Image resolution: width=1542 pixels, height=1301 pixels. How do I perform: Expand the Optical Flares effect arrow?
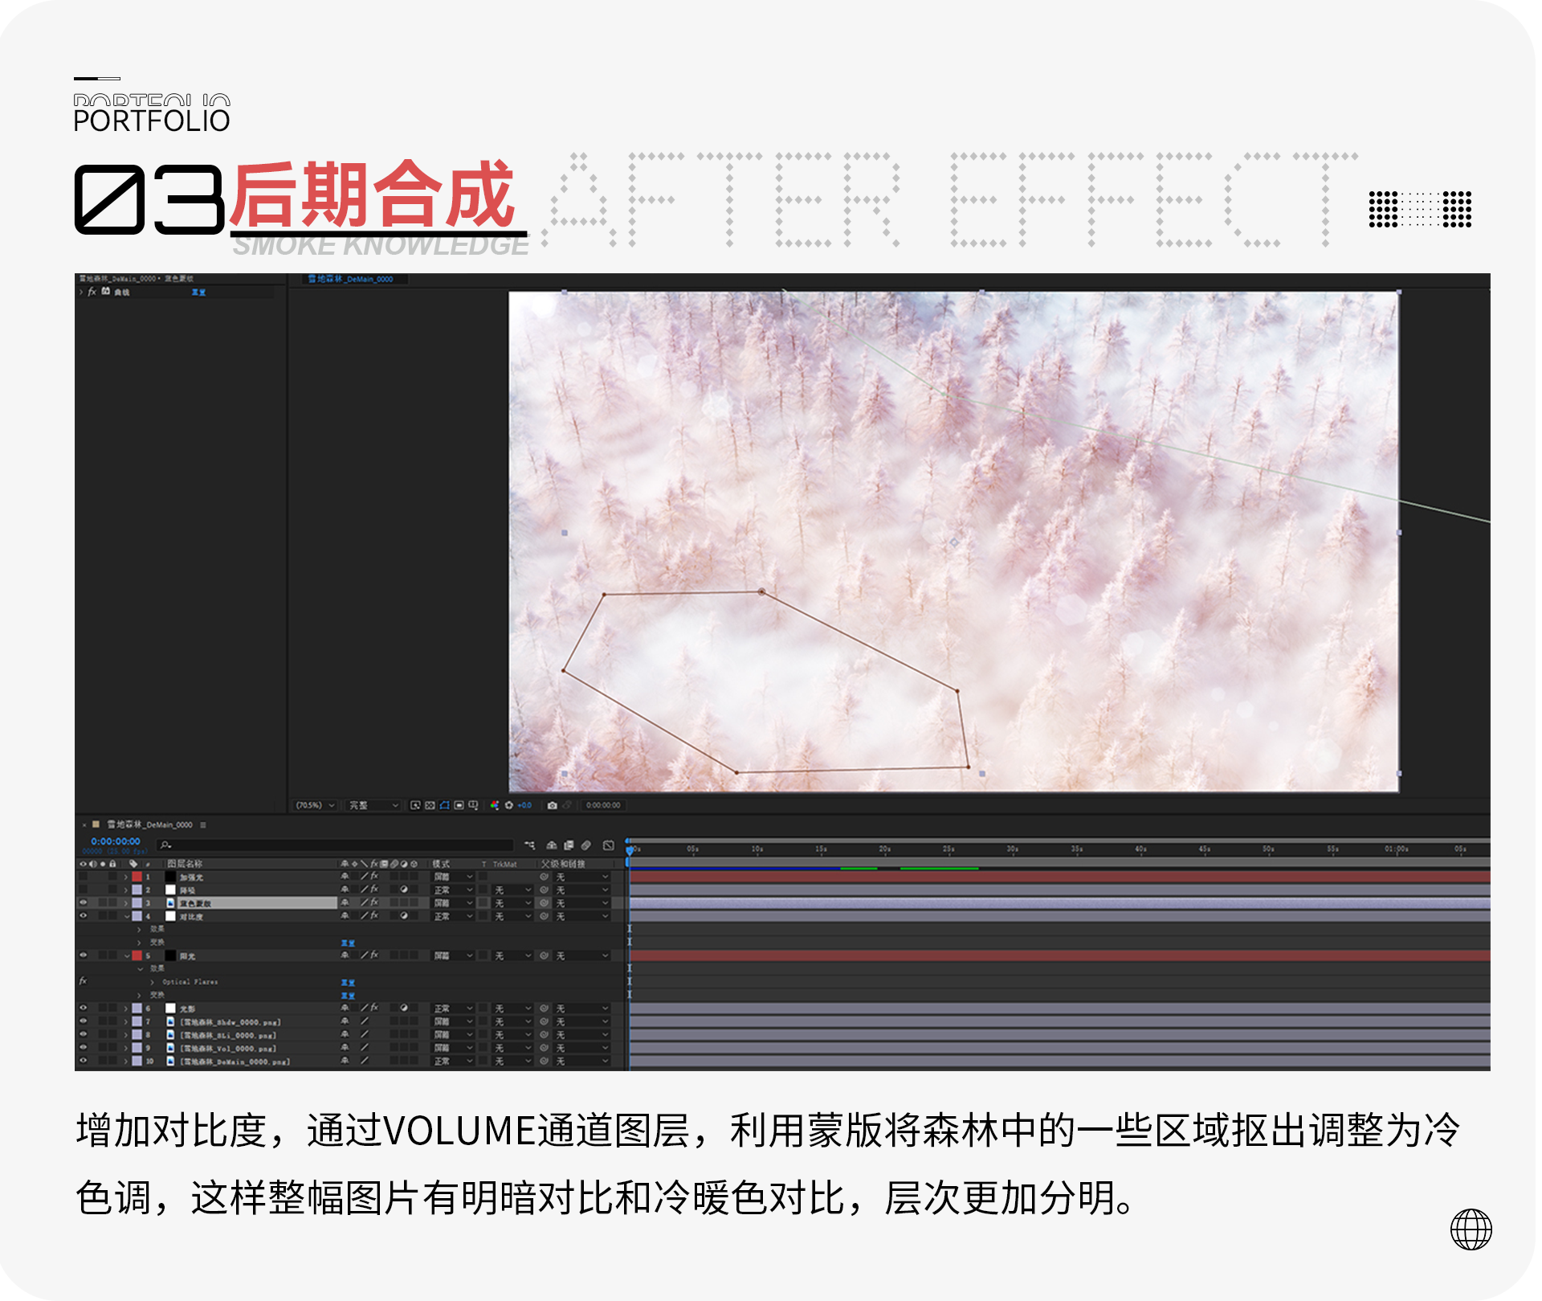coord(152,982)
